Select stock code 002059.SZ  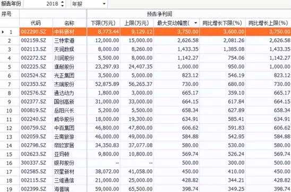pos(33,136)
